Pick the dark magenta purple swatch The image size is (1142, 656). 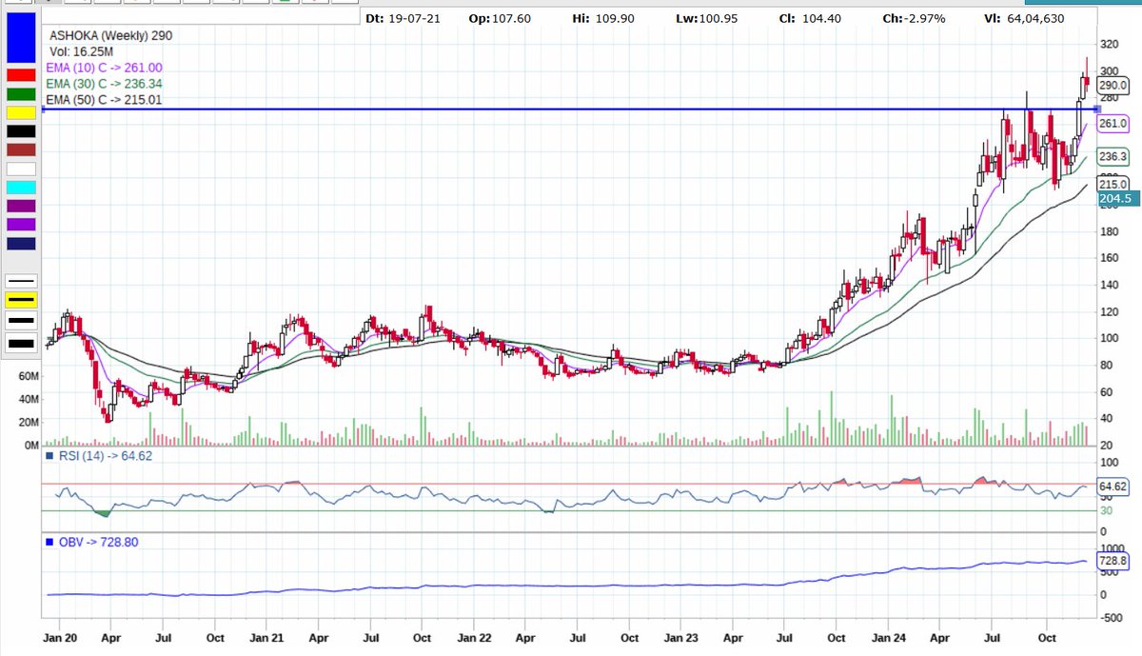pos(21,206)
